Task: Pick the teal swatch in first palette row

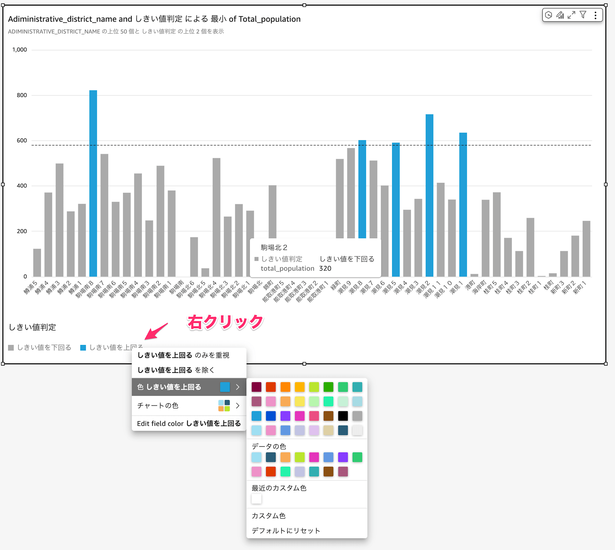Action: tap(357, 387)
